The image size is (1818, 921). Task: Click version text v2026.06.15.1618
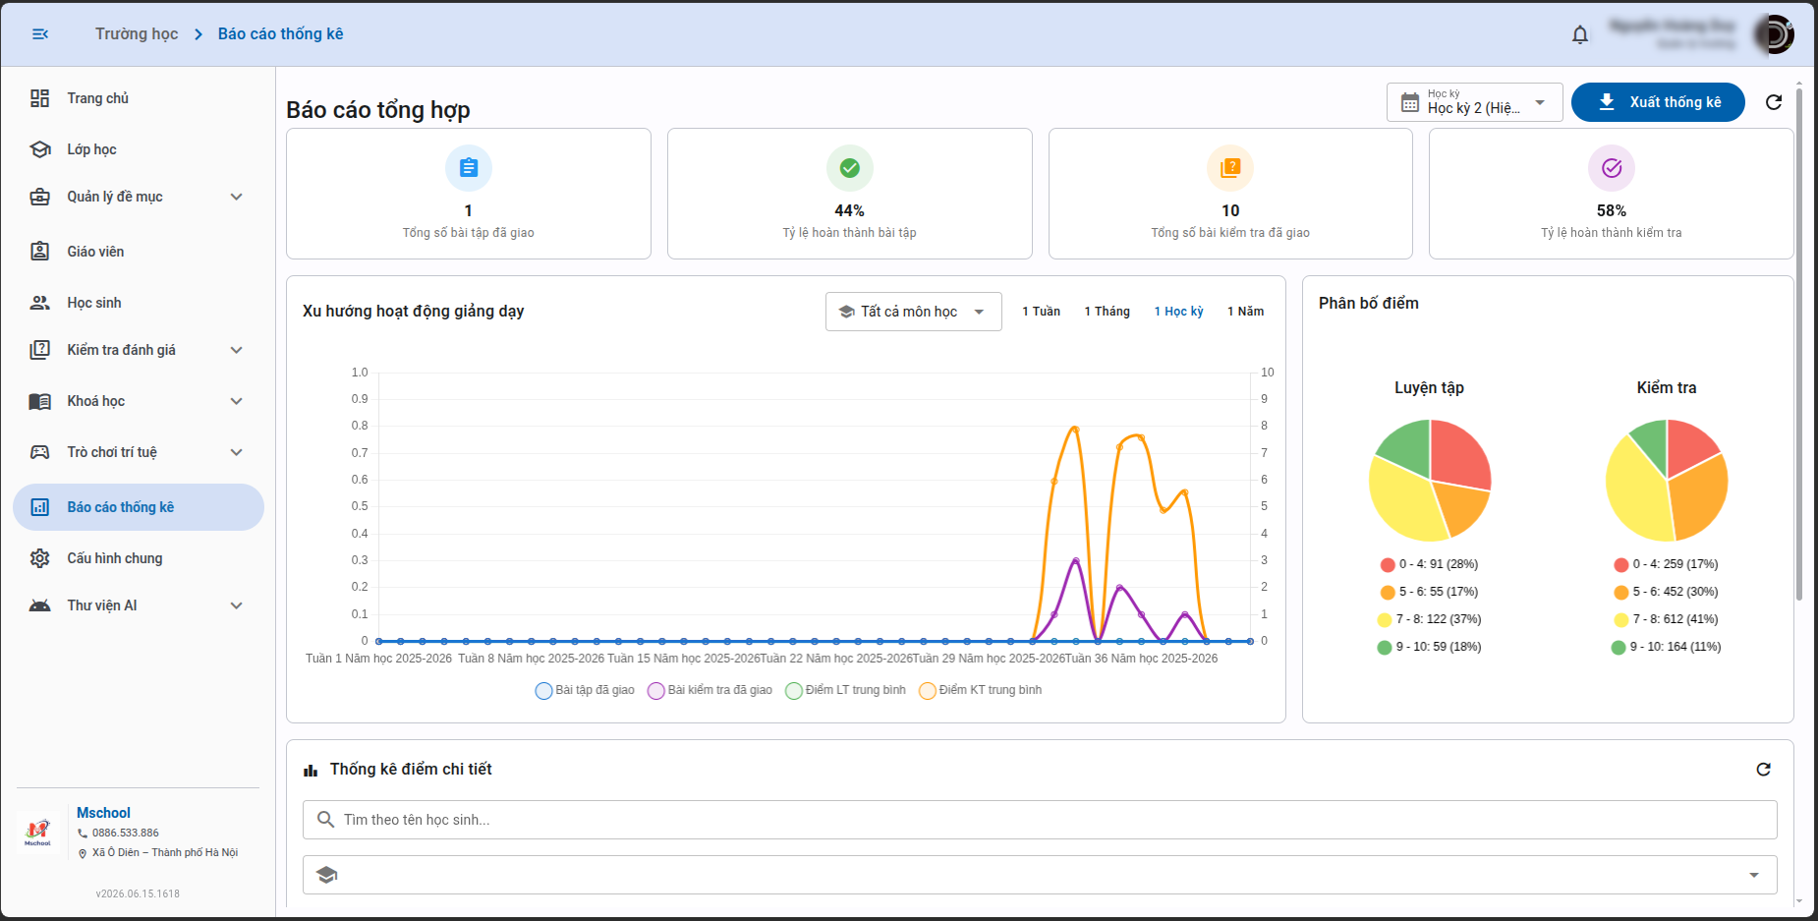click(x=138, y=894)
